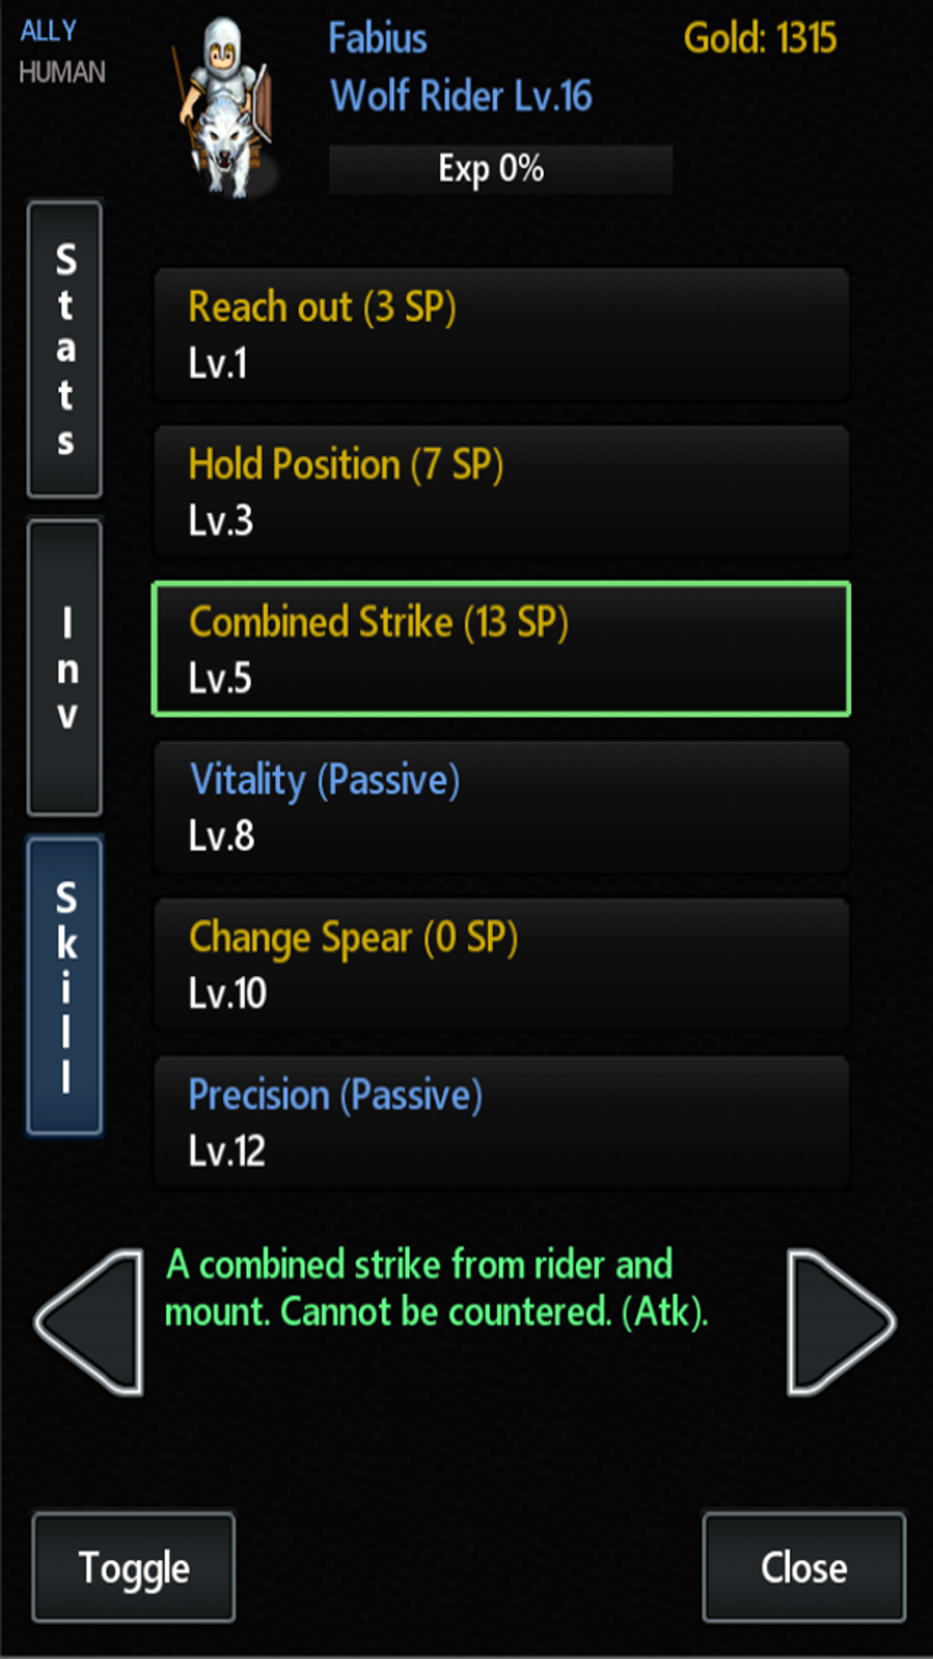Switch to the Inv tab
Viewport: 933px width, 1659px height.
point(64,668)
